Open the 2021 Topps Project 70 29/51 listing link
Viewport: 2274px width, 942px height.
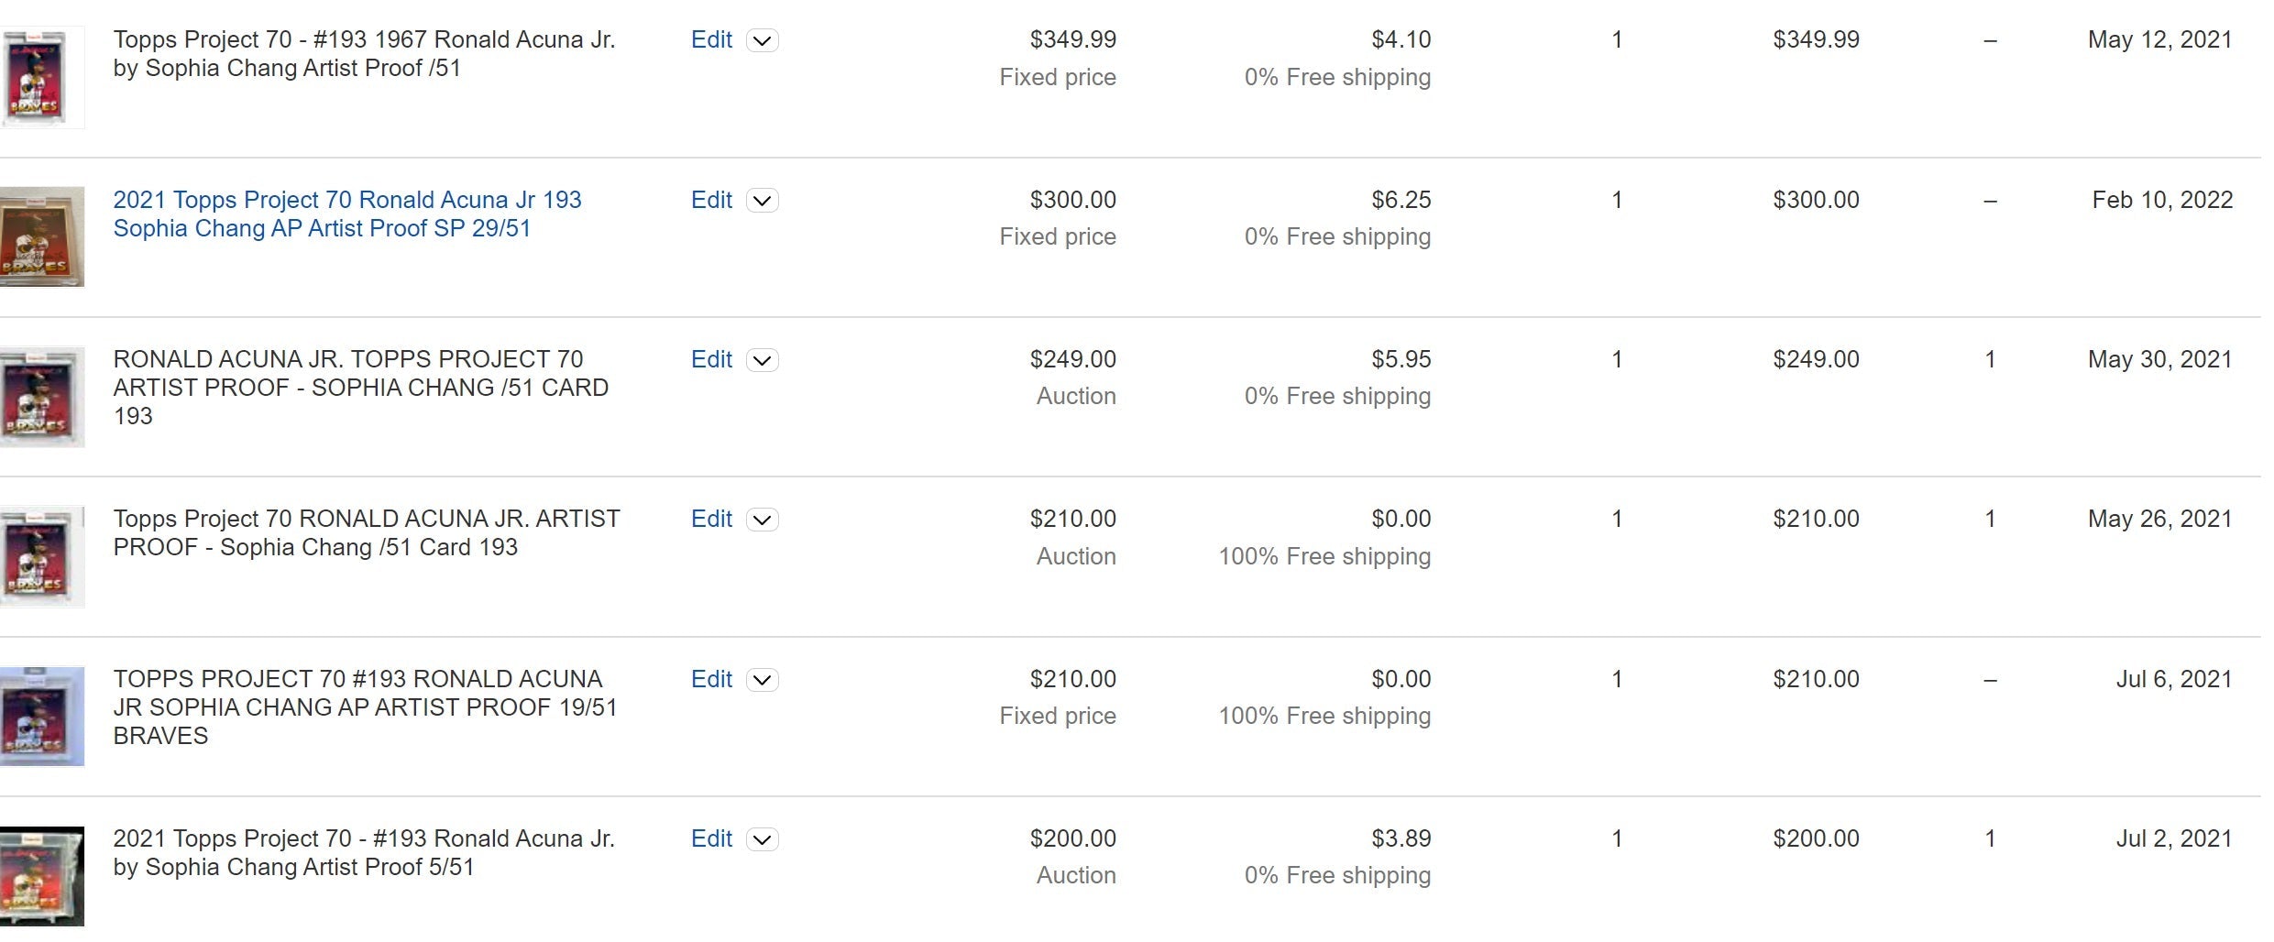pyautogui.click(x=347, y=214)
